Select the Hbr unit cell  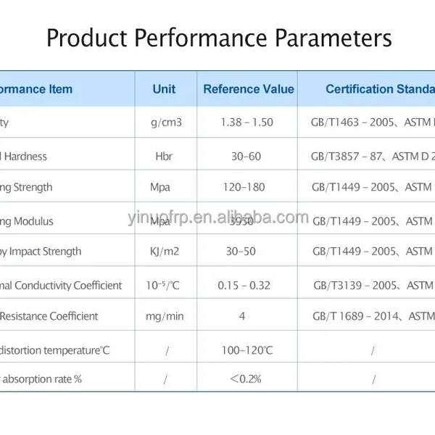coord(164,157)
